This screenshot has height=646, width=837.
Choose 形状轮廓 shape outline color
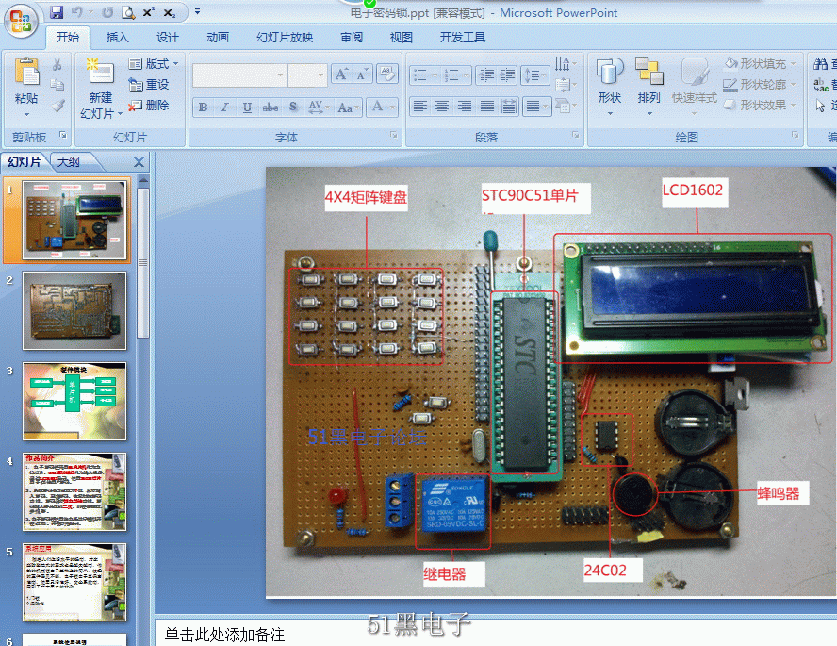(x=759, y=84)
